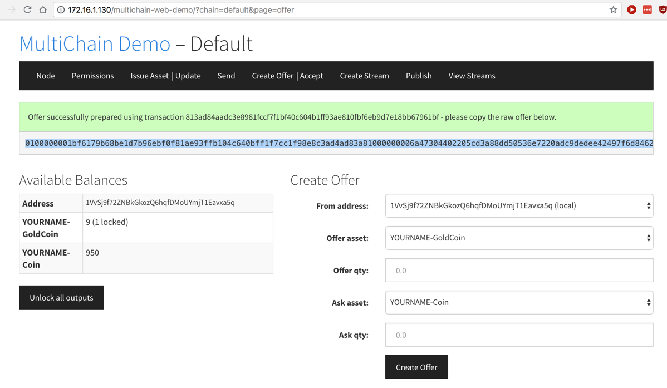
Task: Open the Offer asset dropdown
Action: click(x=519, y=238)
